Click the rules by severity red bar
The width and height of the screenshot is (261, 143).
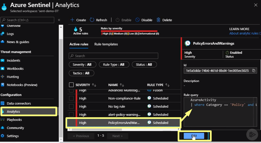click(x=129, y=31)
